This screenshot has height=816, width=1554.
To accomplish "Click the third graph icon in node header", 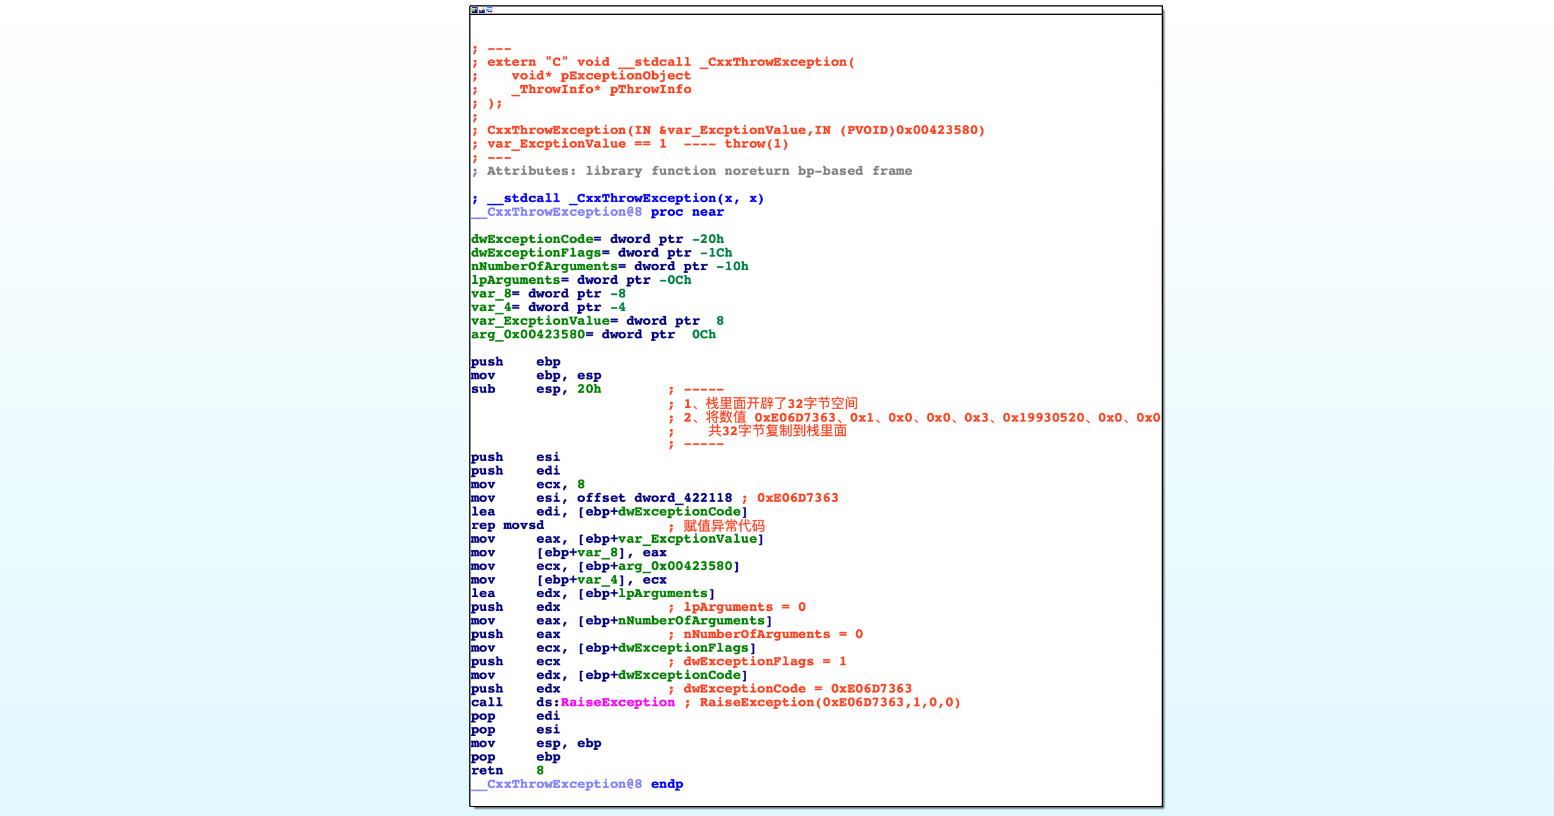I will (489, 10).
